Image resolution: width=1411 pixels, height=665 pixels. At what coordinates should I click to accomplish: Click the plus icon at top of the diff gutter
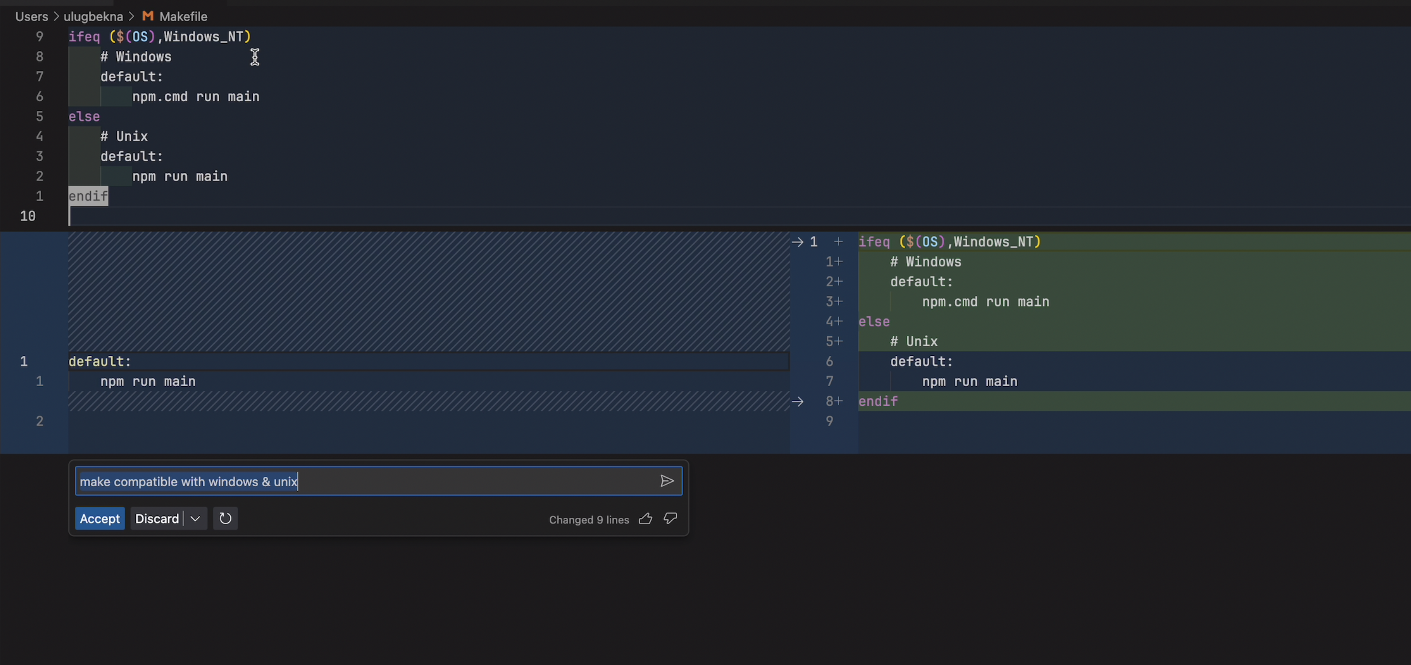click(838, 241)
